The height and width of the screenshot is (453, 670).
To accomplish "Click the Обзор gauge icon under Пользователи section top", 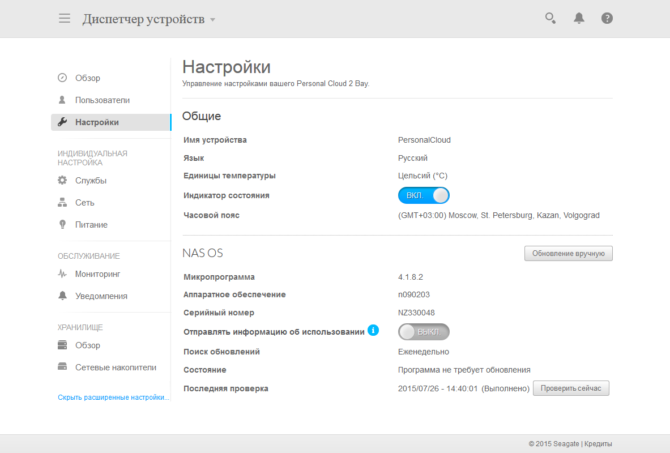I will [x=62, y=78].
